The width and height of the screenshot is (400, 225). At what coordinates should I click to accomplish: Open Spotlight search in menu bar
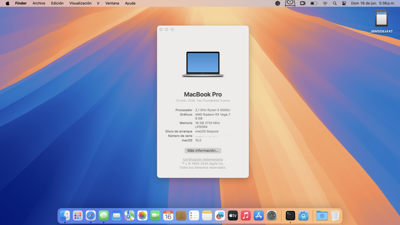[x=335, y=3]
